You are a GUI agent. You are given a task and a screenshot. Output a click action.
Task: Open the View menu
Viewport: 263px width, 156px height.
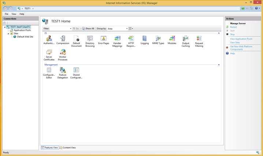coord(14,14)
